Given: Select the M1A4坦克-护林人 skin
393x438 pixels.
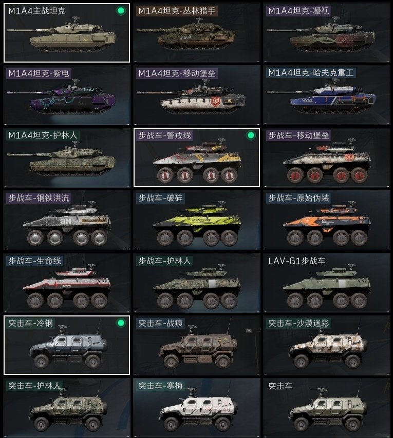Looking at the screenshot, I should tap(67, 157).
